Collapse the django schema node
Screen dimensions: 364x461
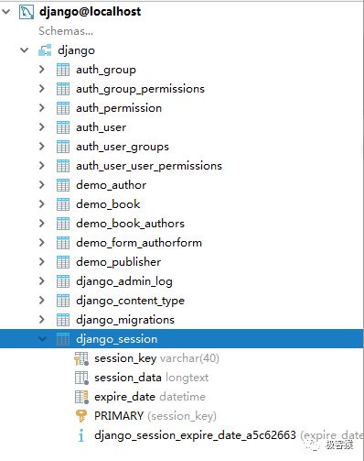click(25, 50)
